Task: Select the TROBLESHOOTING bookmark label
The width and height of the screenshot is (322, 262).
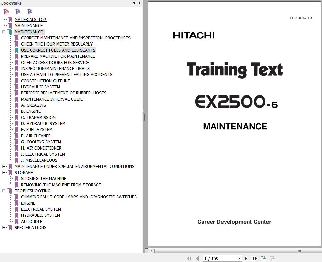Action: (x=32, y=191)
